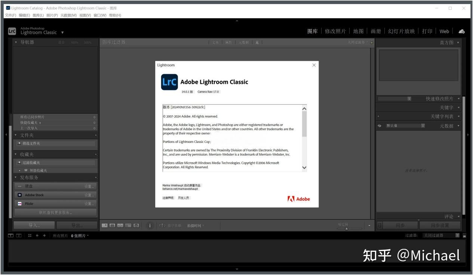Viewport: 473px width, 275px height.
Task: Switch to the 修改照片 module
Action: tap(336, 31)
